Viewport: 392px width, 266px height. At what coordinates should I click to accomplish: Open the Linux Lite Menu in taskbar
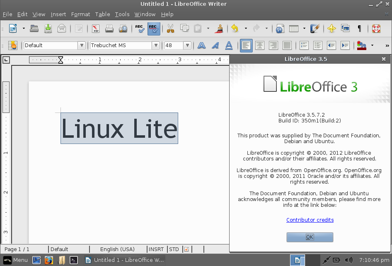[x=15, y=260]
